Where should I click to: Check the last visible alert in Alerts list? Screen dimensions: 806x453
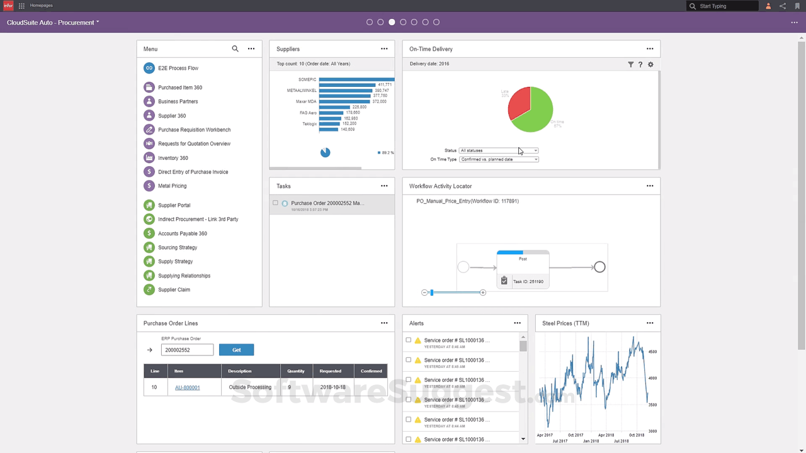(x=408, y=439)
